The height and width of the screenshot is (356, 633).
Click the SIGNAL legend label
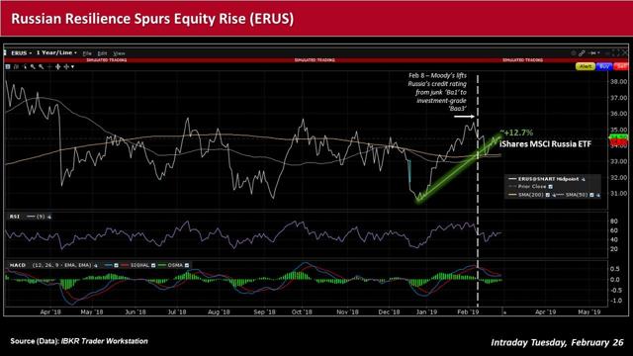[139, 265]
